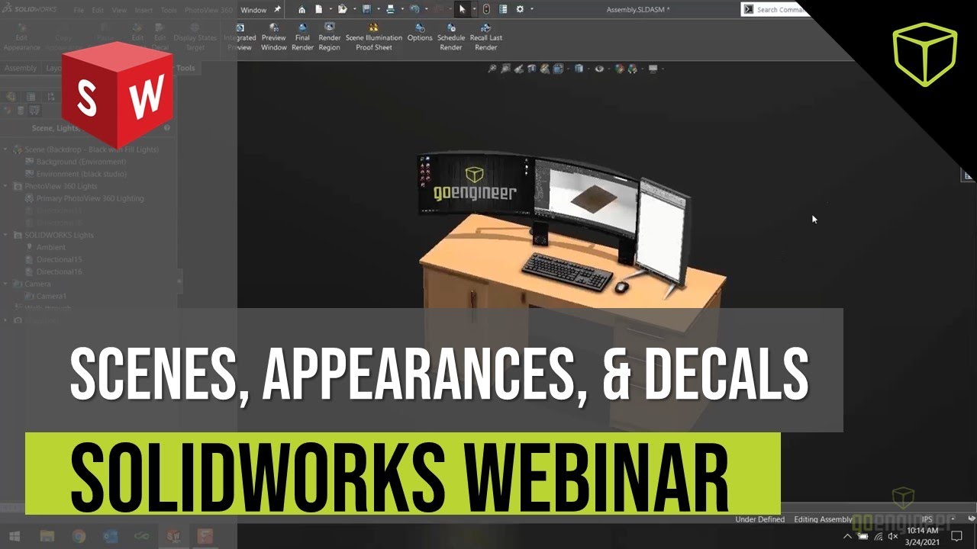Open Scene Illumination Proof Sheet
977x549 pixels.
374,37
